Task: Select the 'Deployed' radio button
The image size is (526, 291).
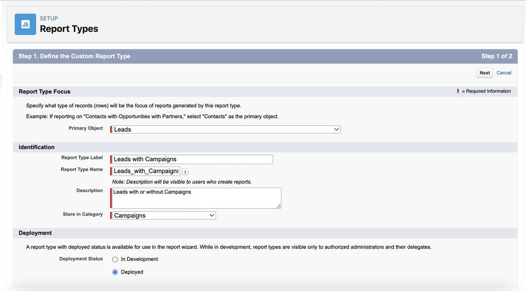Action: [114, 272]
